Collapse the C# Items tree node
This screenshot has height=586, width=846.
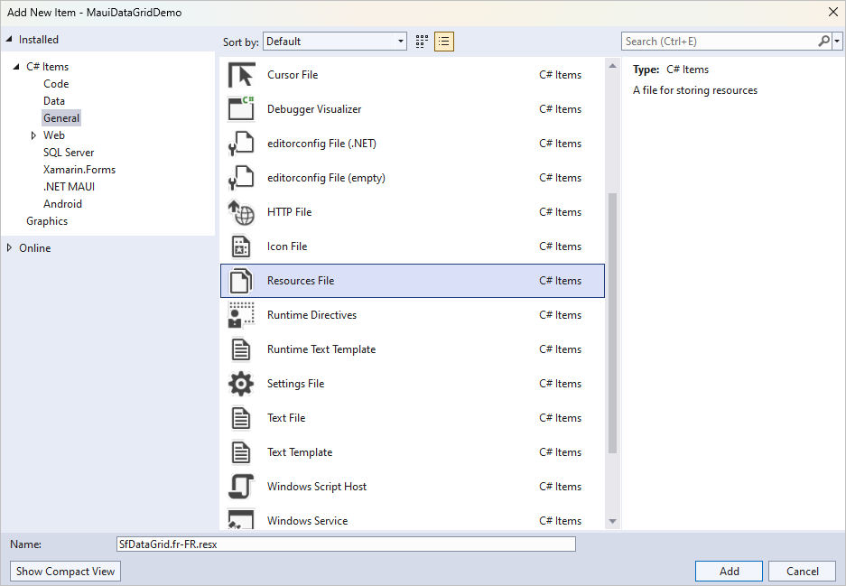[16, 67]
